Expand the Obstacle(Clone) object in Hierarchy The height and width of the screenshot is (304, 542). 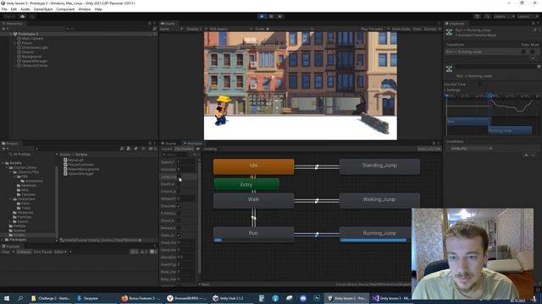pos(14,66)
